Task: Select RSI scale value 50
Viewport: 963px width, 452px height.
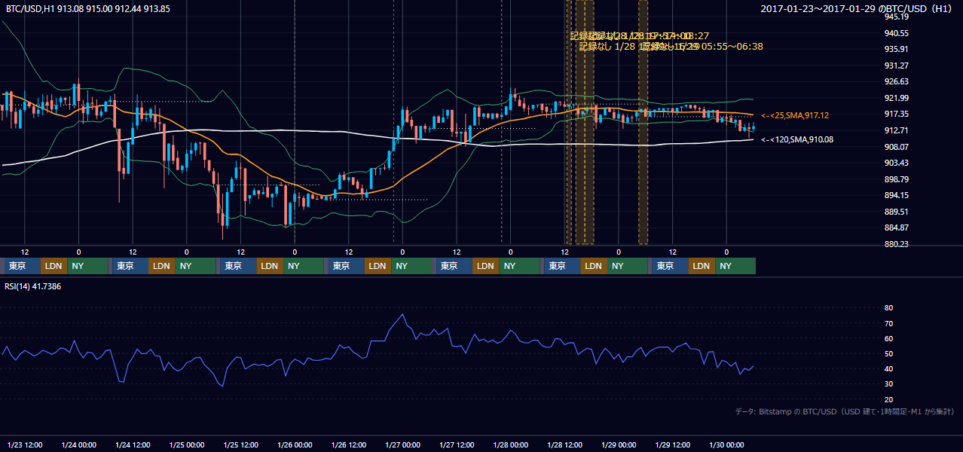Action: click(x=888, y=353)
